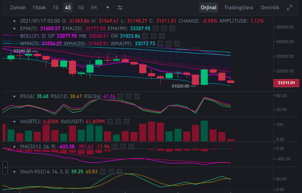Select the Zaman time view

(18, 8)
